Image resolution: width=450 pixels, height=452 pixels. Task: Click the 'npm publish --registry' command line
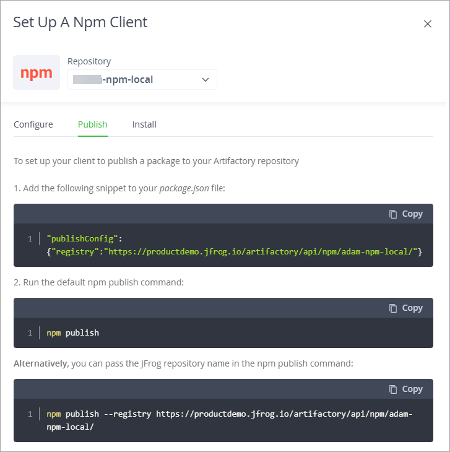[229, 414]
